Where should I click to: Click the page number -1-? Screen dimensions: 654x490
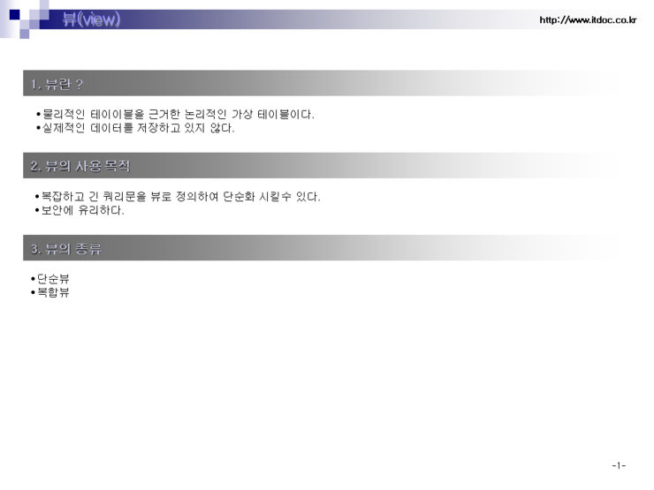point(619,465)
